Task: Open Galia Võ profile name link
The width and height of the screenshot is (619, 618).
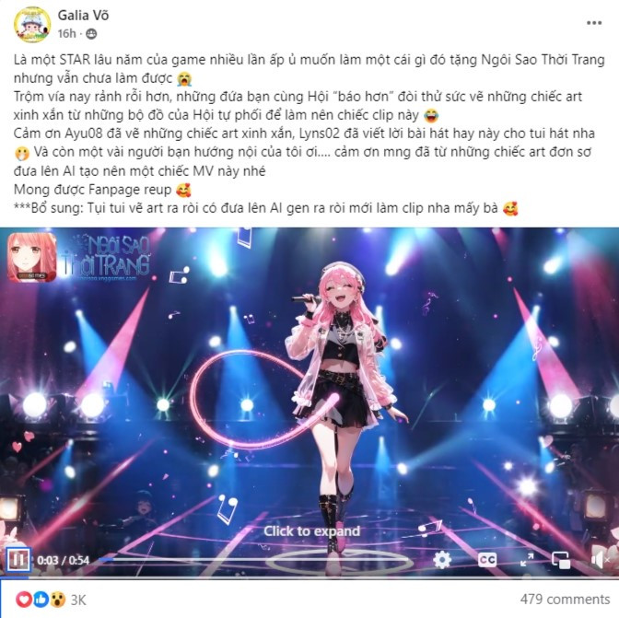Action: pos(83,15)
